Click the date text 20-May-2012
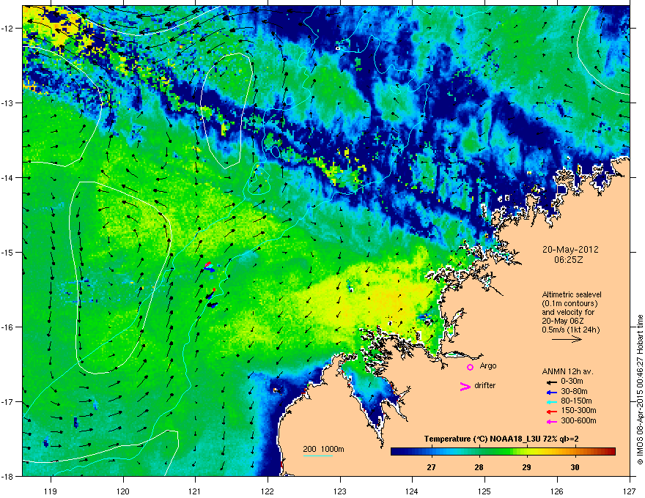 (570, 250)
